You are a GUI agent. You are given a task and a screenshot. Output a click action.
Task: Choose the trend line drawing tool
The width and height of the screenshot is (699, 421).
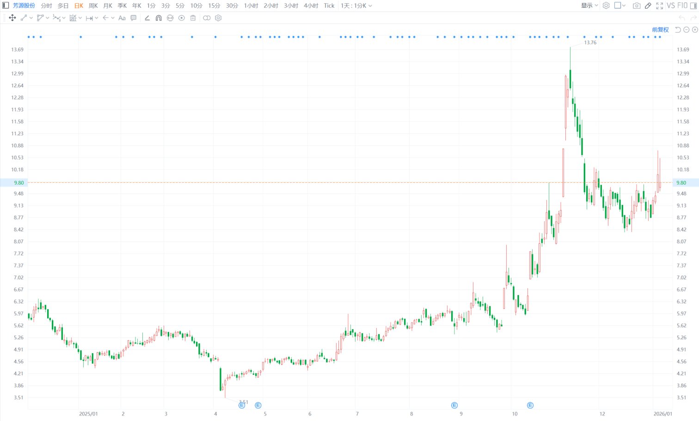click(24, 18)
